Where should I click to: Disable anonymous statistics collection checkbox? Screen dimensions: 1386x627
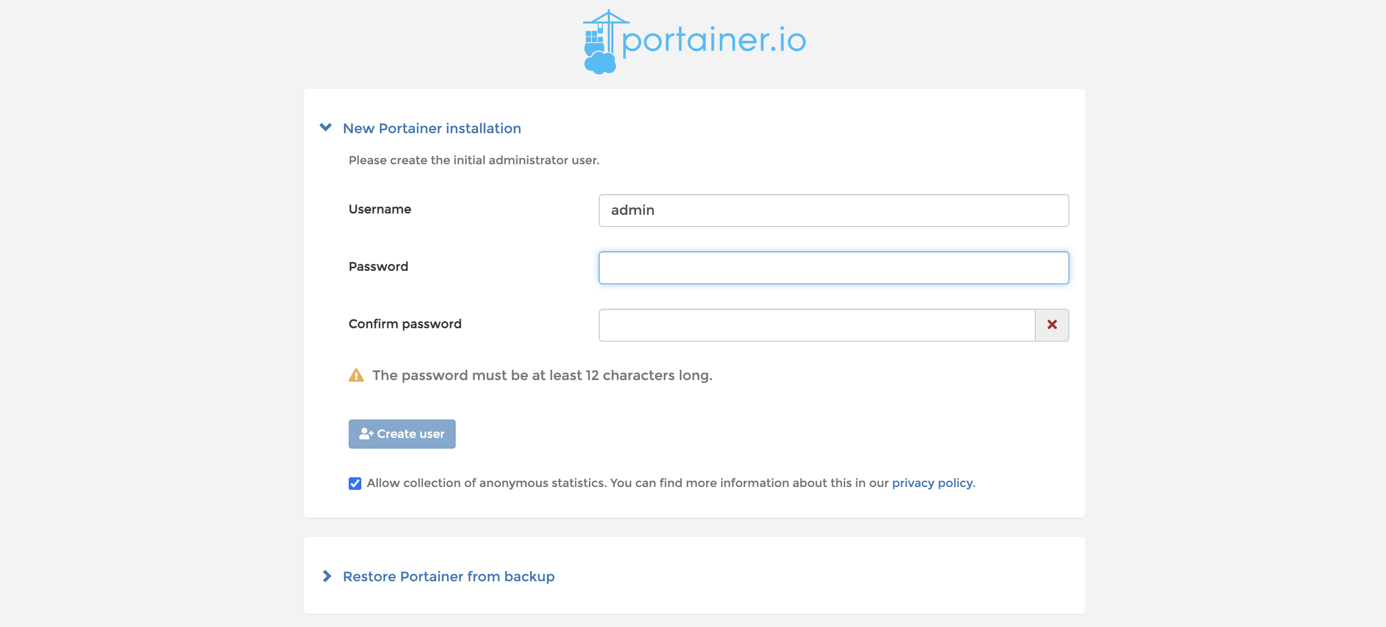coord(355,484)
